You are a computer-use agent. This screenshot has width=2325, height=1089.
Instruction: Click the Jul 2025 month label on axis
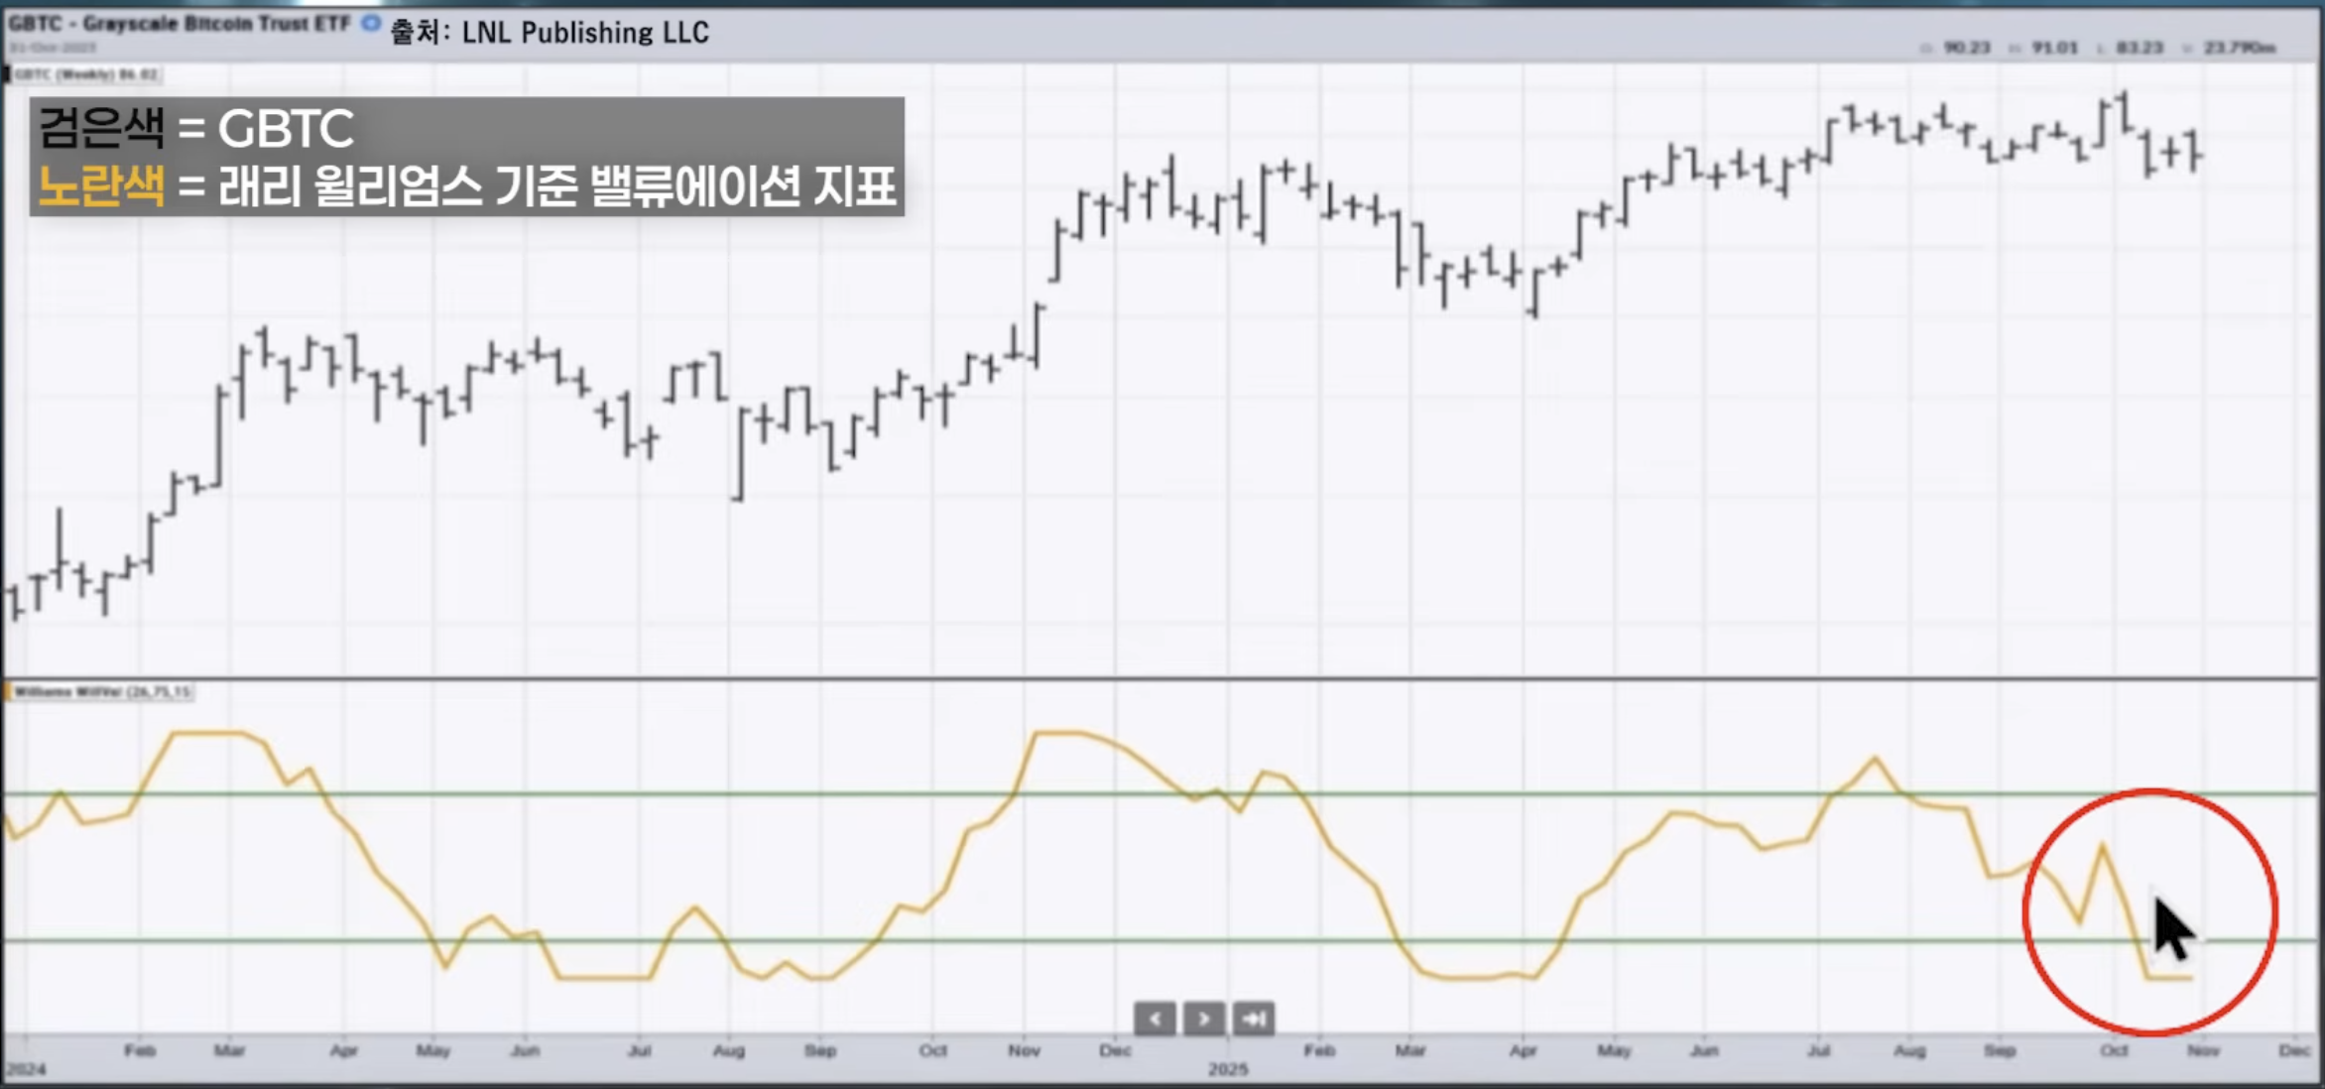click(x=1818, y=1050)
